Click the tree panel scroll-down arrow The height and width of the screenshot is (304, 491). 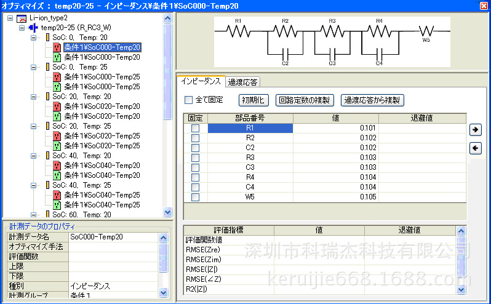click(x=167, y=212)
